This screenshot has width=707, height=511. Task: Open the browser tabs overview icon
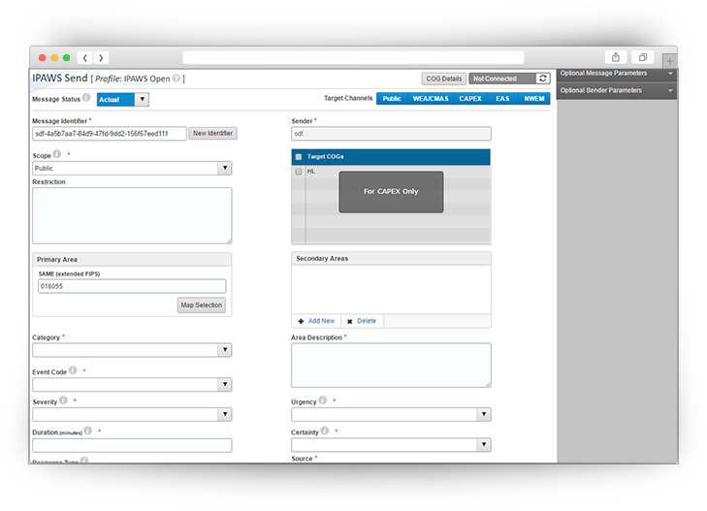(643, 57)
